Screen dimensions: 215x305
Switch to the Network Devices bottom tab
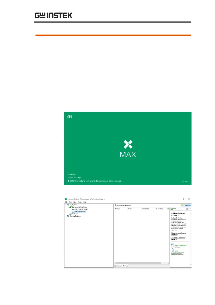coord(121,266)
